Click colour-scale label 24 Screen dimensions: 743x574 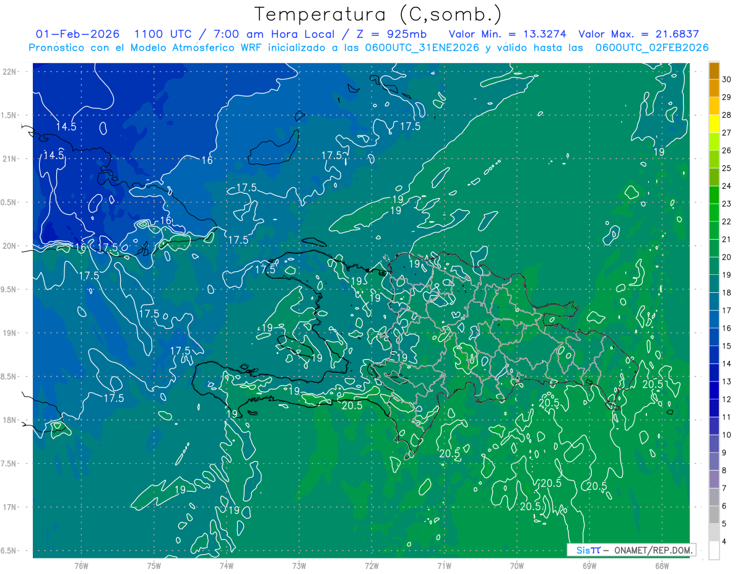pos(727,186)
